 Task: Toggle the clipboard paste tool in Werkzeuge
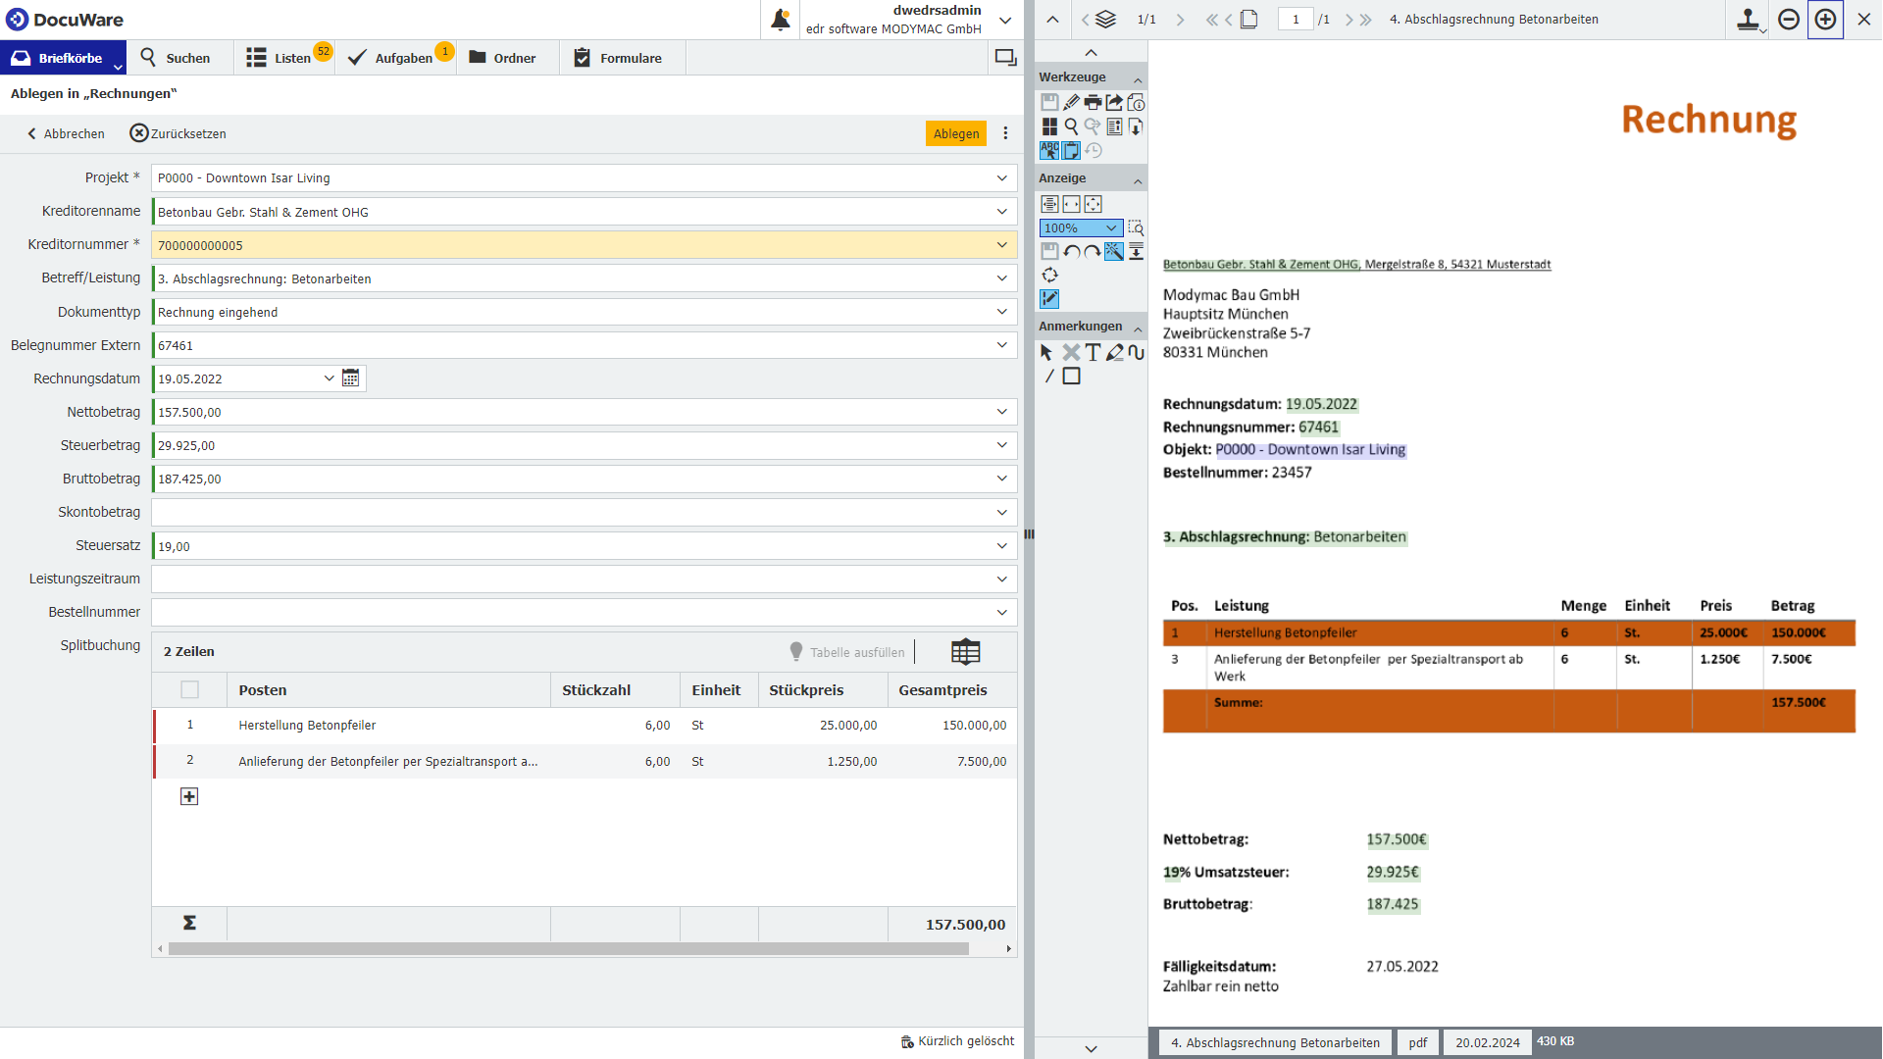(x=1071, y=150)
